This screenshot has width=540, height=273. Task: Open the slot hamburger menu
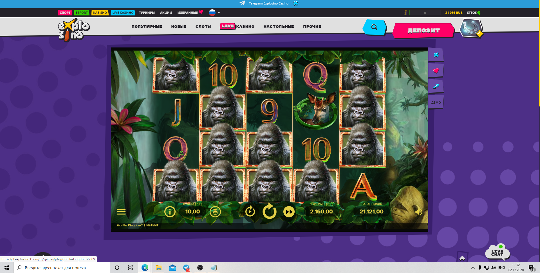[121, 212]
